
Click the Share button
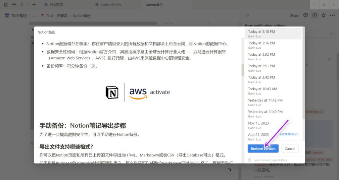click(294, 15)
